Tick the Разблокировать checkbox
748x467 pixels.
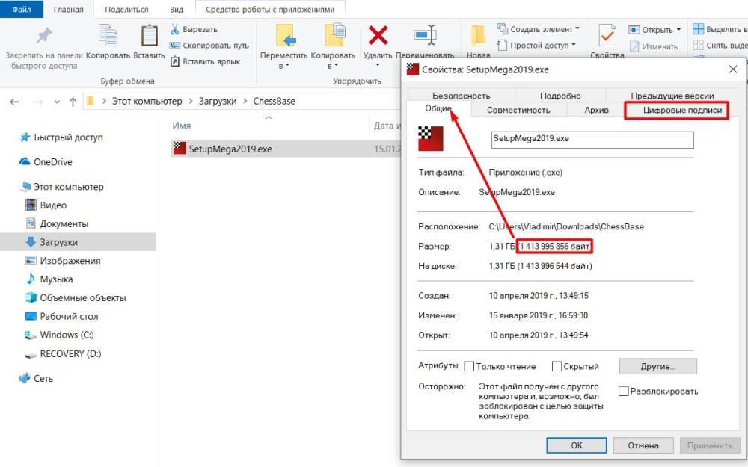tap(624, 392)
